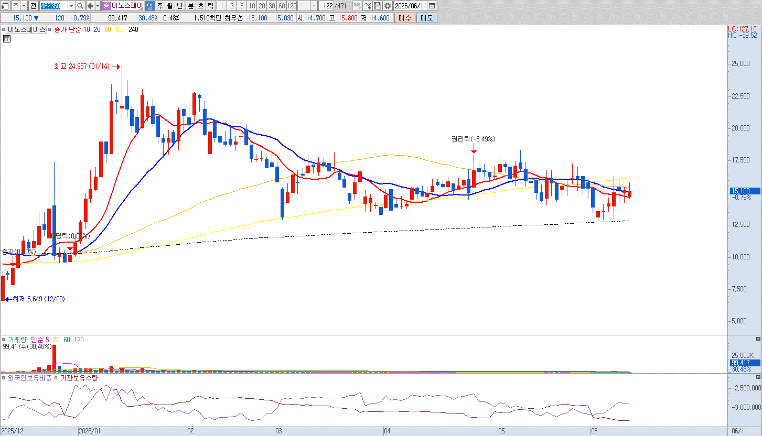Click the top-left window layout icon
This screenshot has width=762, height=436.
point(5,6)
